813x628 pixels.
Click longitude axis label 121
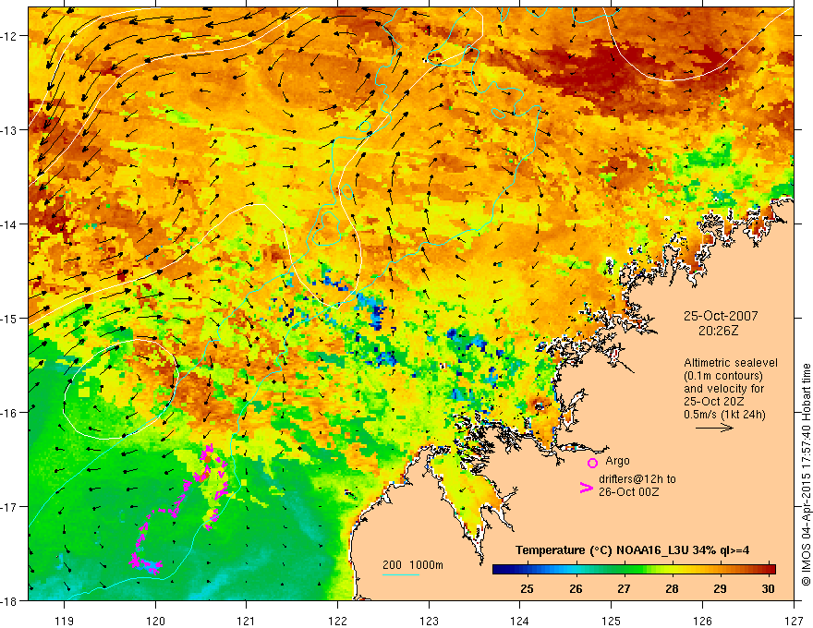point(247,621)
